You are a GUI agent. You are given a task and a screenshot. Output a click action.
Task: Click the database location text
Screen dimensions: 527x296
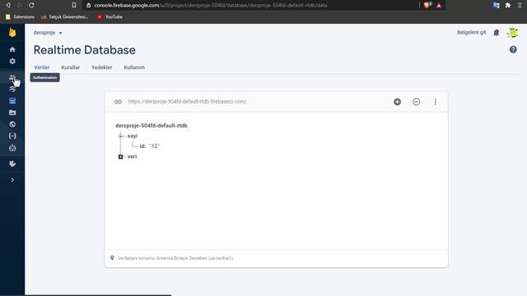pyautogui.click(x=175, y=258)
